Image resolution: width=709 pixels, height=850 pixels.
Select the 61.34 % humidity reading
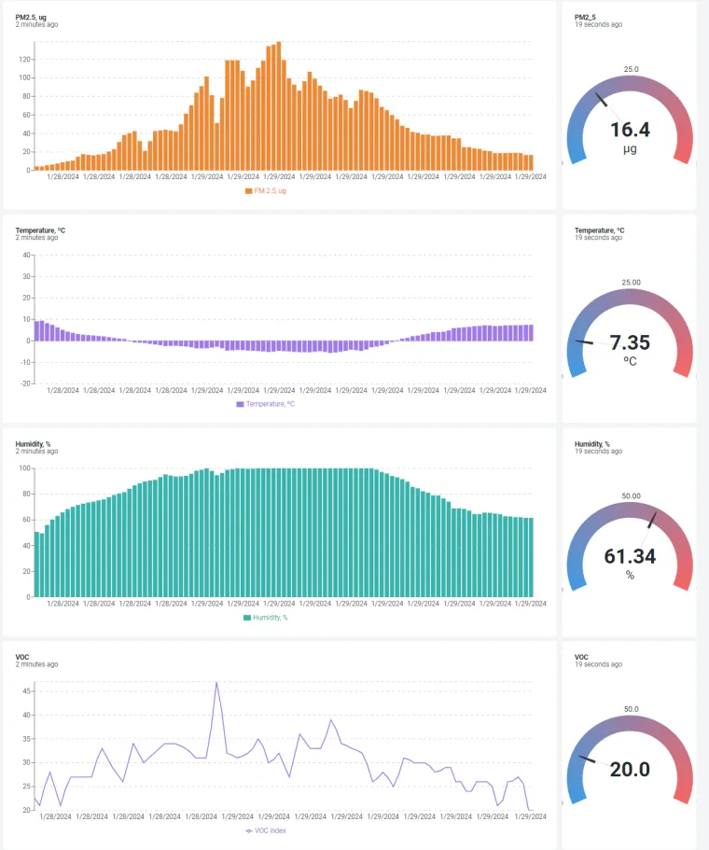pos(630,557)
